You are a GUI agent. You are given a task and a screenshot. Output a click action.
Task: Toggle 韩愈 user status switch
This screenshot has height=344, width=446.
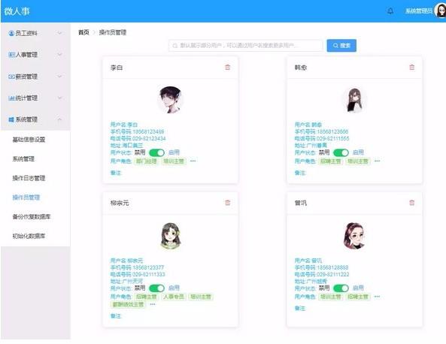point(341,152)
